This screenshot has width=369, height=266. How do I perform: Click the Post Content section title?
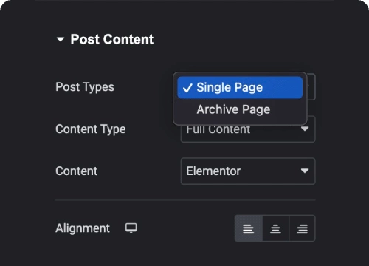pyautogui.click(x=112, y=39)
